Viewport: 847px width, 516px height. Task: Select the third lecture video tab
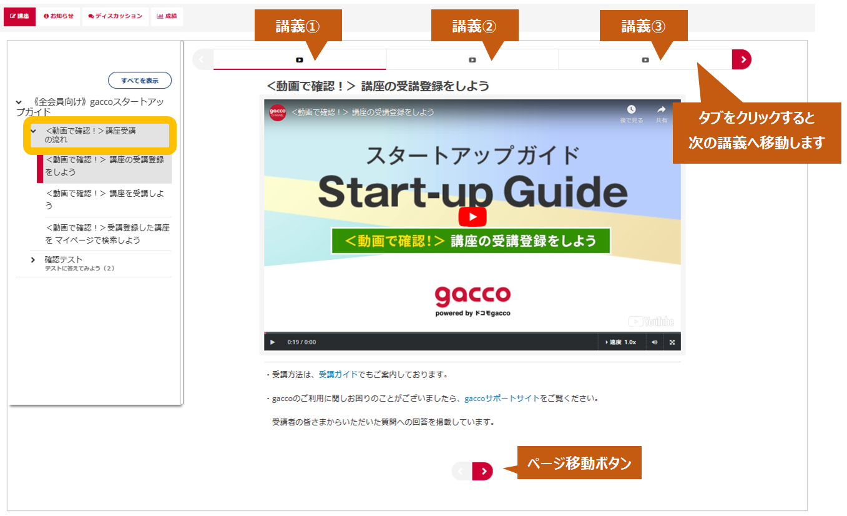click(x=645, y=60)
